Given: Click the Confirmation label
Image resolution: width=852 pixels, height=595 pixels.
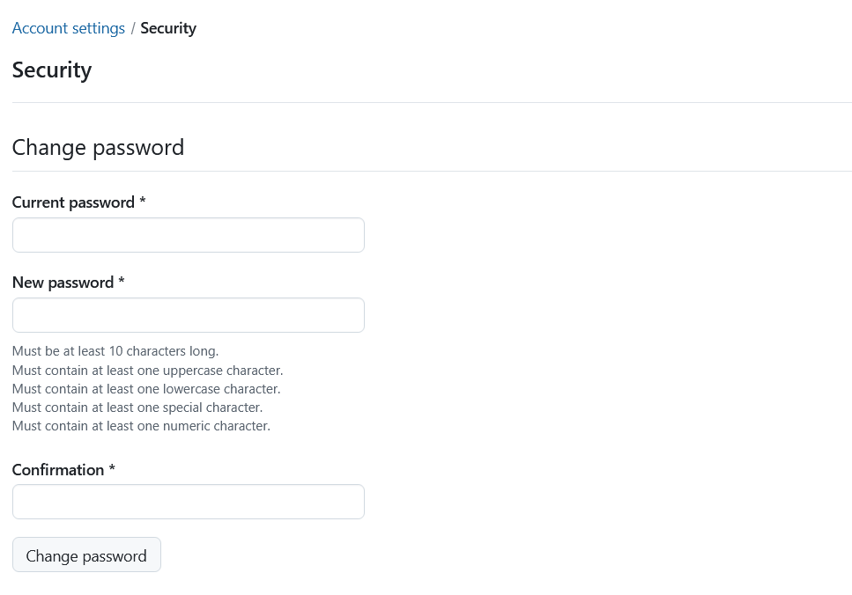Looking at the screenshot, I should pos(58,470).
